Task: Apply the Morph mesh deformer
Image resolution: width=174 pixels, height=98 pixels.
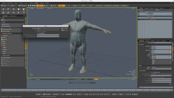Action: (13, 38)
